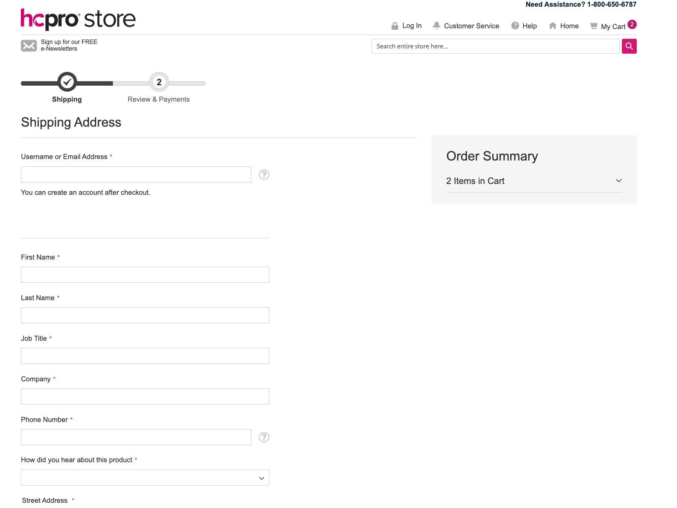
Task: Click the Username or Email Address field
Action: tap(136, 175)
